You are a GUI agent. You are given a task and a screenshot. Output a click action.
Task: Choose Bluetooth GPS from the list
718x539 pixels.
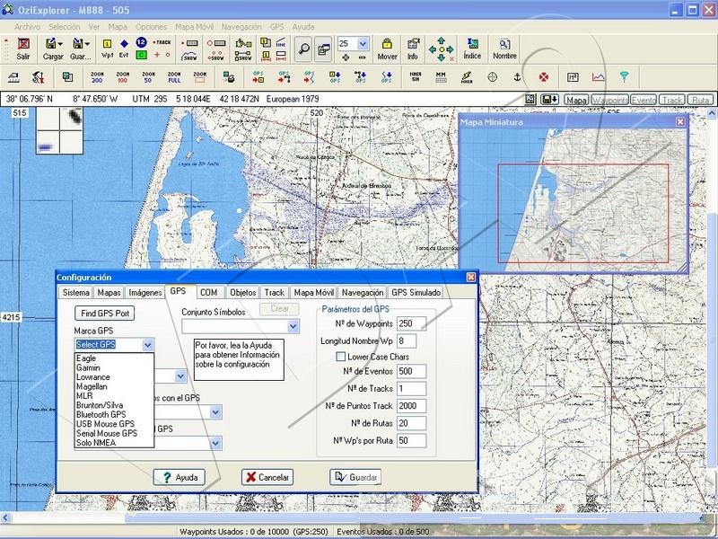tap(101, 414)
